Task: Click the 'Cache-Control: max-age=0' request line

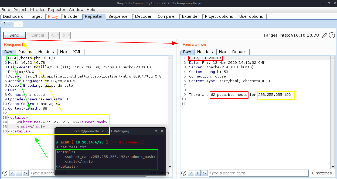Action: coord(34,104)
